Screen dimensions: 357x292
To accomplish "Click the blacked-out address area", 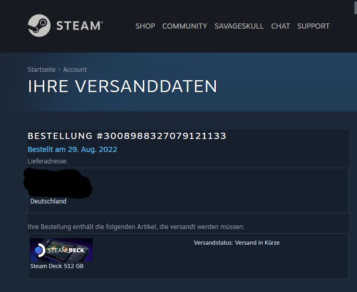I will point(58,183).
